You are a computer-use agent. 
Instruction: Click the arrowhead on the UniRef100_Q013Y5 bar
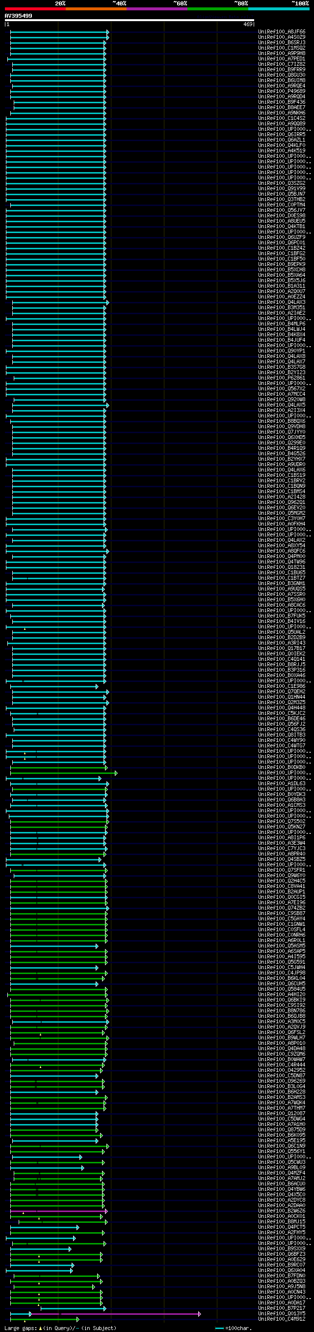pos(199,1314)
